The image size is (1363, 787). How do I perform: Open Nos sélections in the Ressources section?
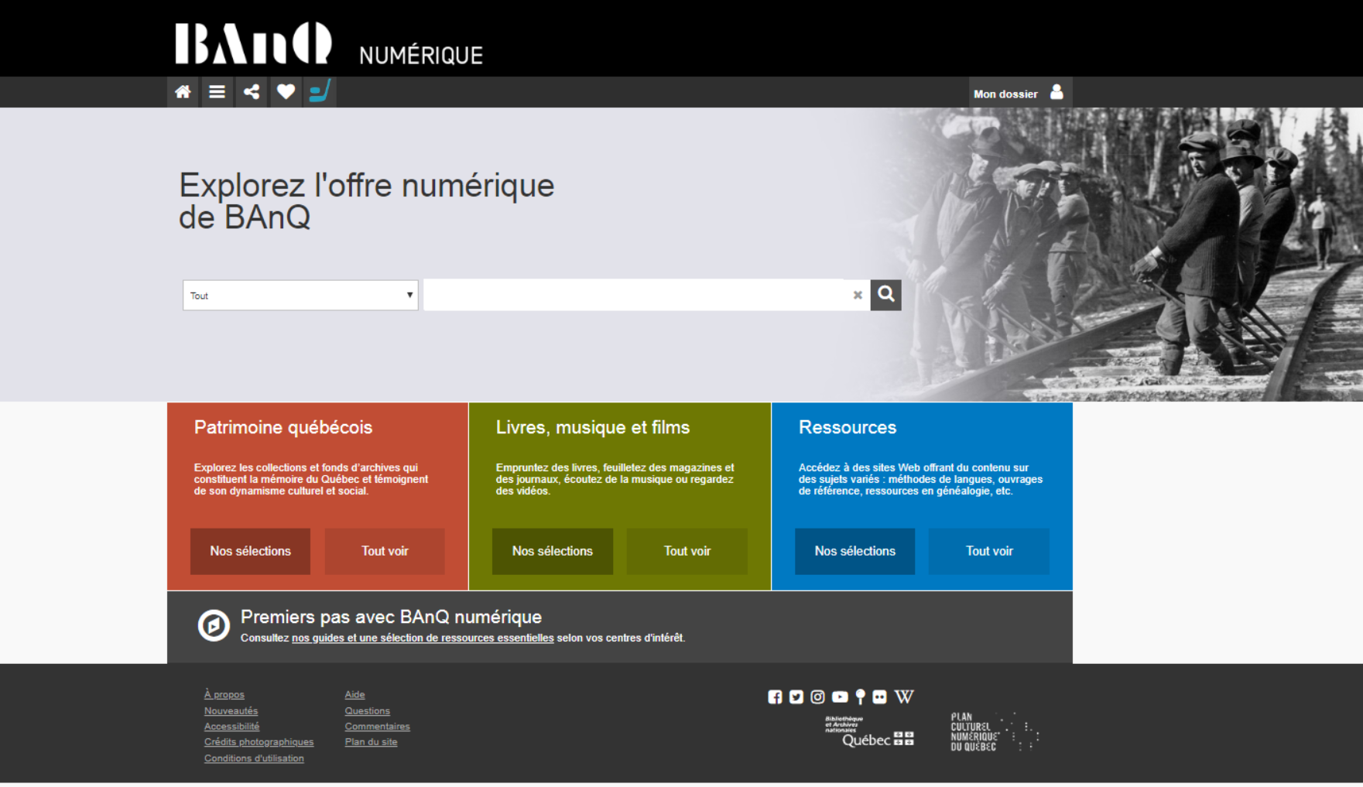[854, 551]
